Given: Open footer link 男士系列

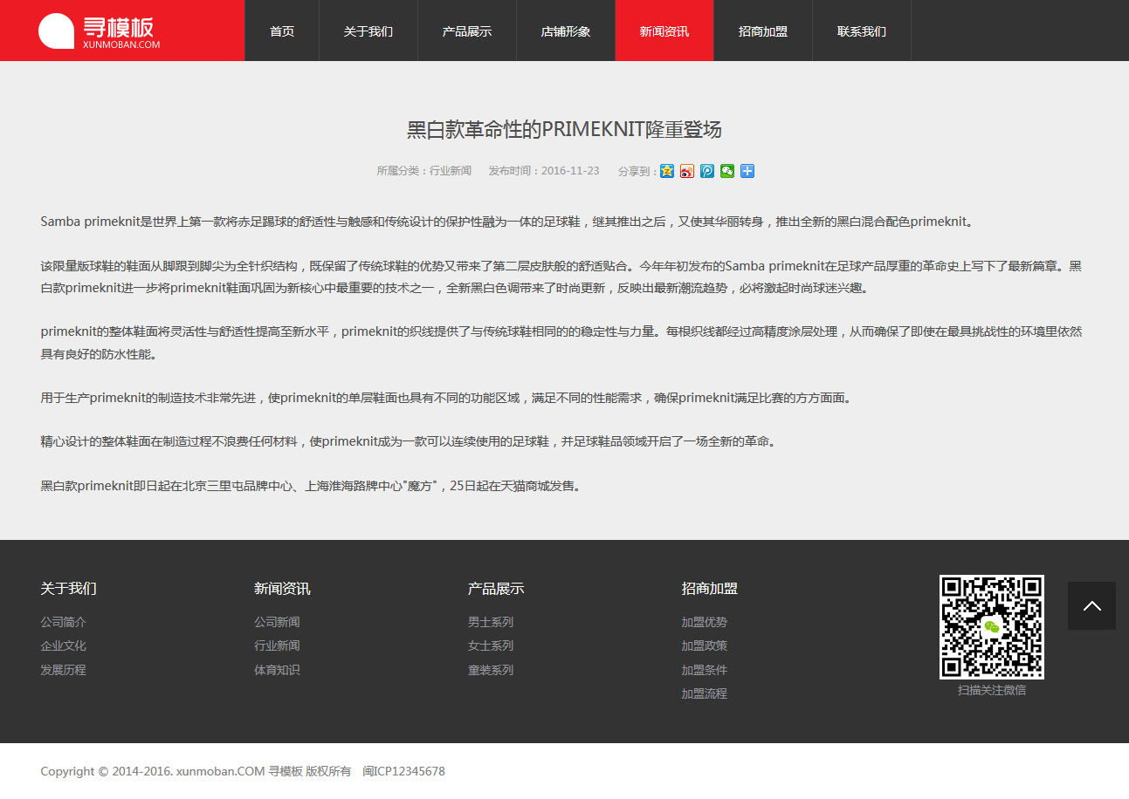Looking at the screenshot, I should (491, 622).
